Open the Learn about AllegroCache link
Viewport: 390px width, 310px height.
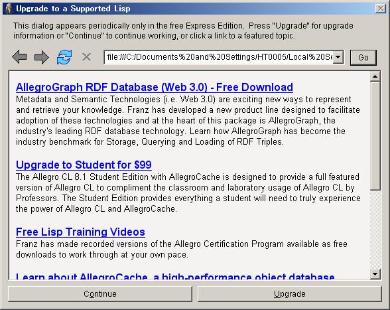pyautogui.click(x=175, y=276)
